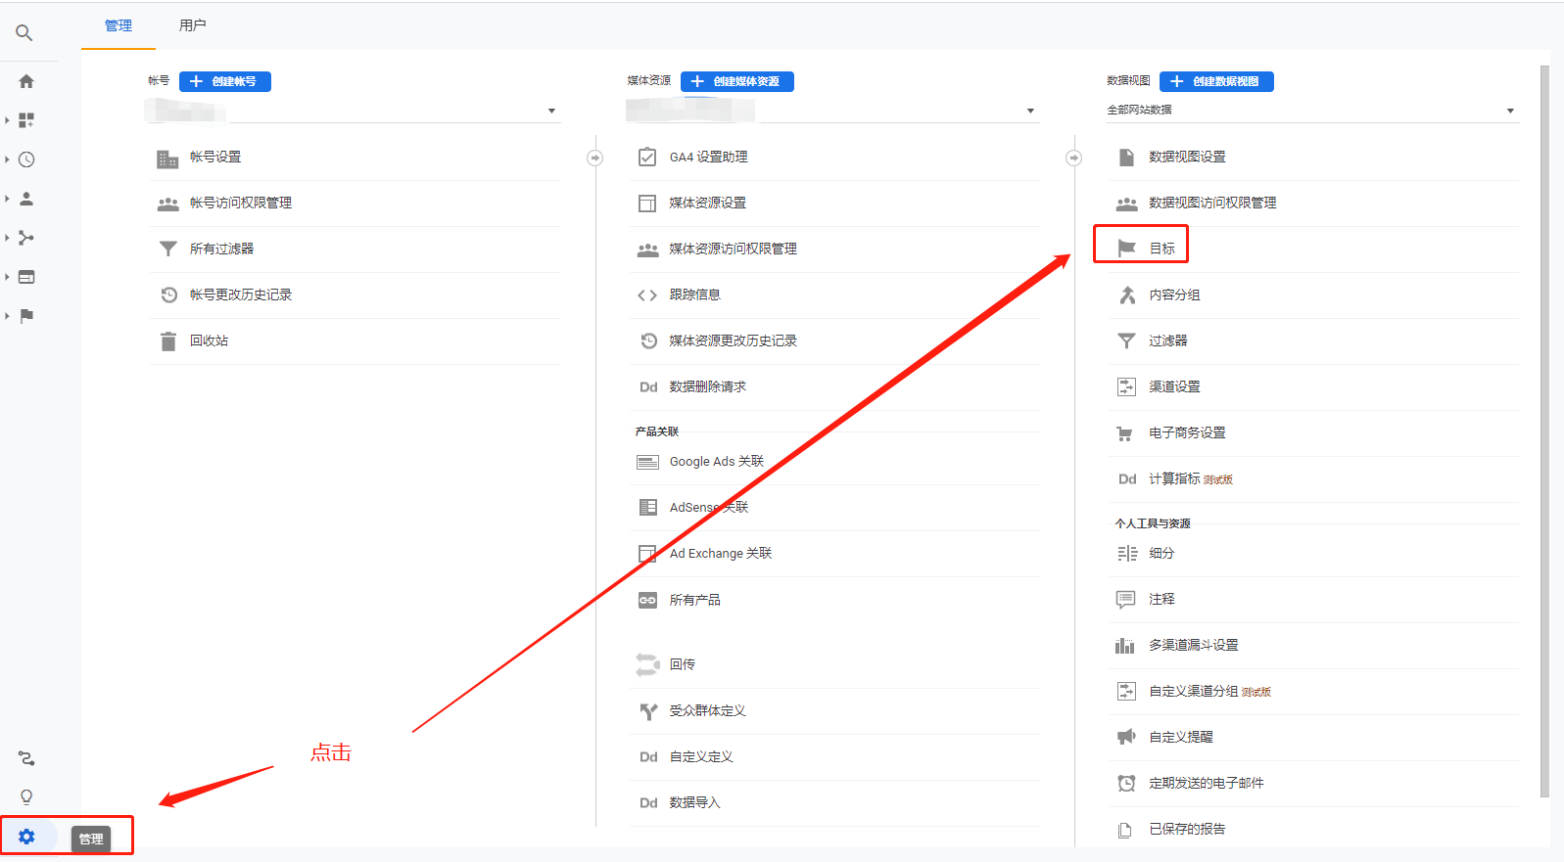
Task: Click the 创建媒体资源 button
Action: point(736,81)
